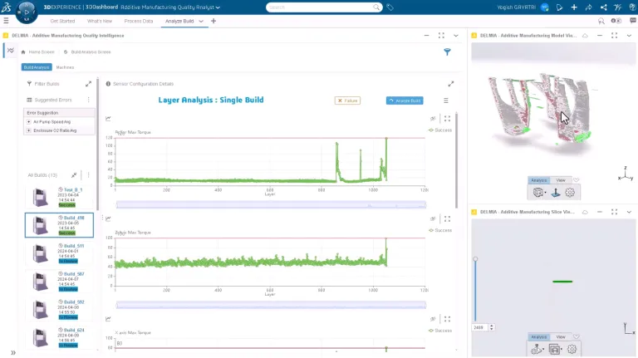638x358 pixels.
Task: Expand Enclosure O2 Ratio Avg error suggestion
Action: click(28, 130)
